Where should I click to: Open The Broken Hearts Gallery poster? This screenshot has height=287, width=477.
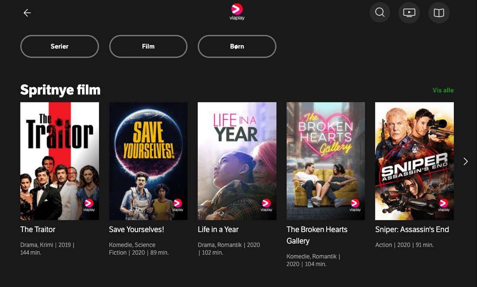pyautogui.click(x=326, y=161)
